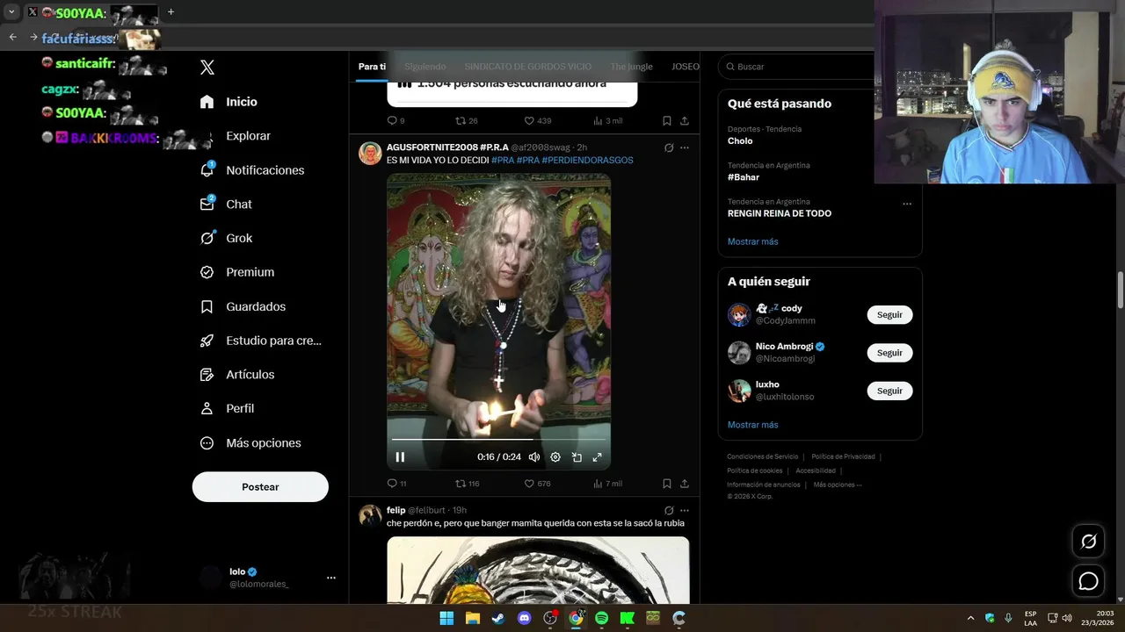This screenshot has width=1125, height=632.
Task: Switch to the Siguiendo tab
Action: (425, 67)
